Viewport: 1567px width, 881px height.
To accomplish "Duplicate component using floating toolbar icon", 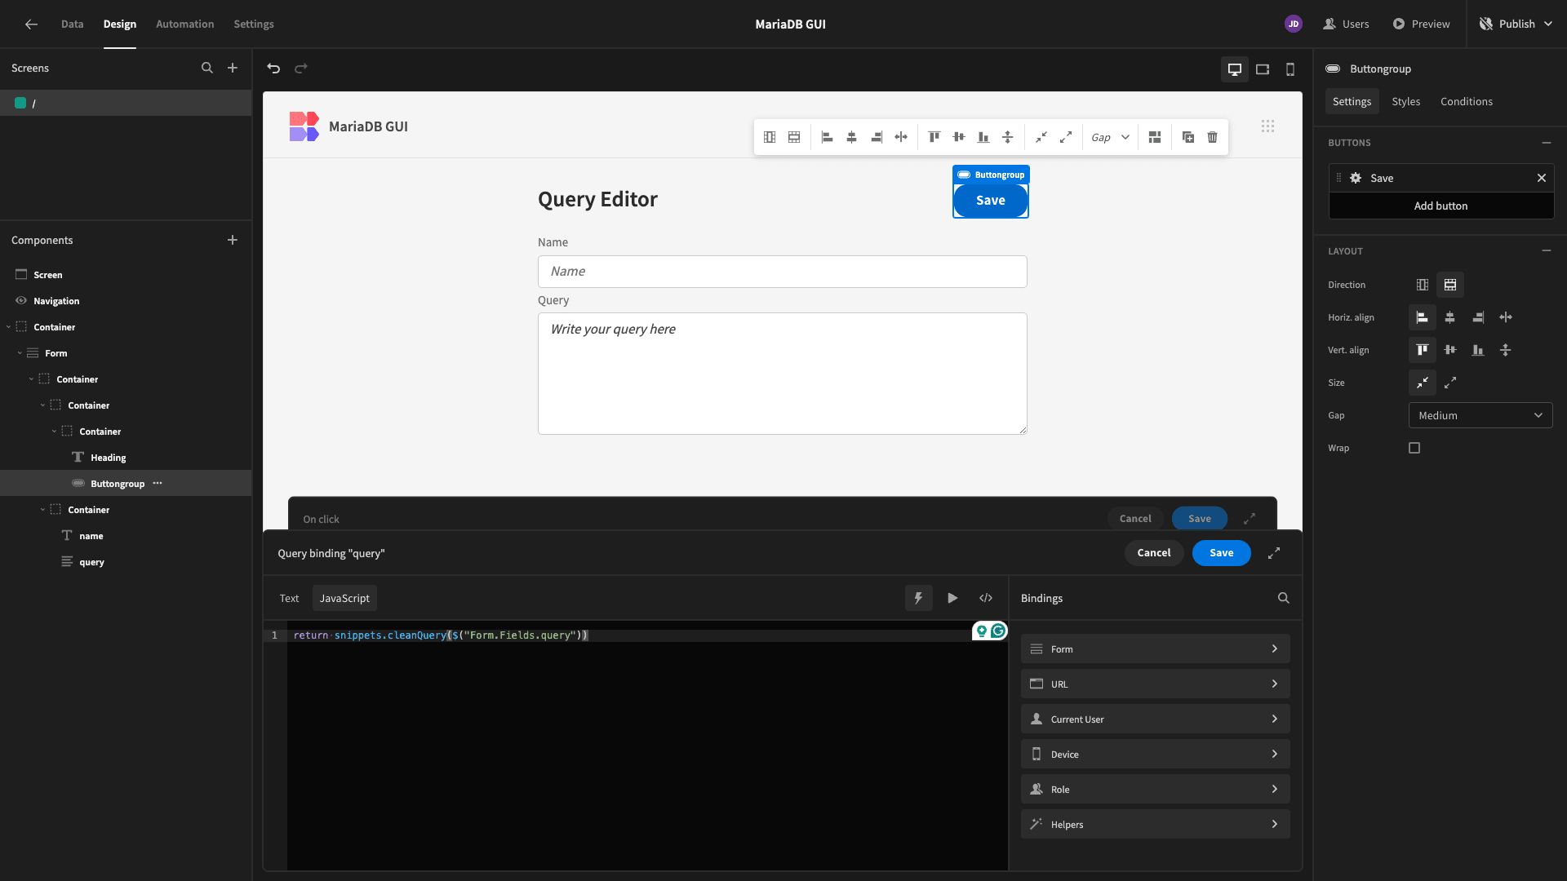I will [x=1188, y=137].
